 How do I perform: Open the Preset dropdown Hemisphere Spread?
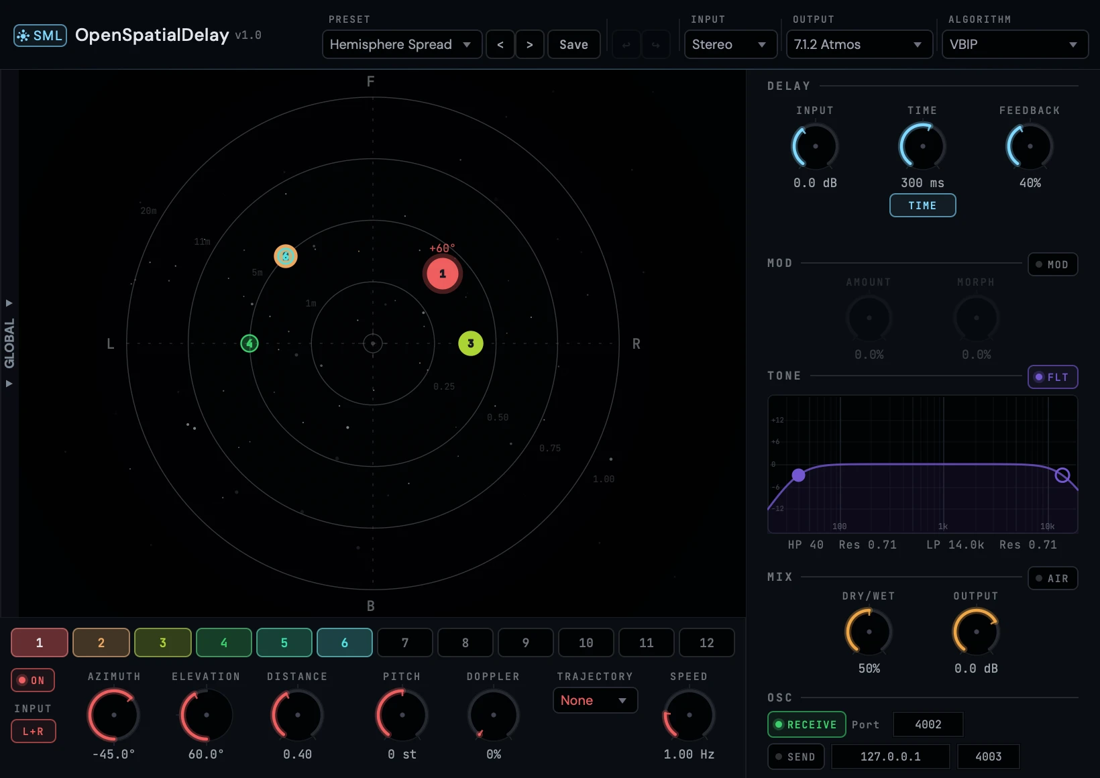402,44
